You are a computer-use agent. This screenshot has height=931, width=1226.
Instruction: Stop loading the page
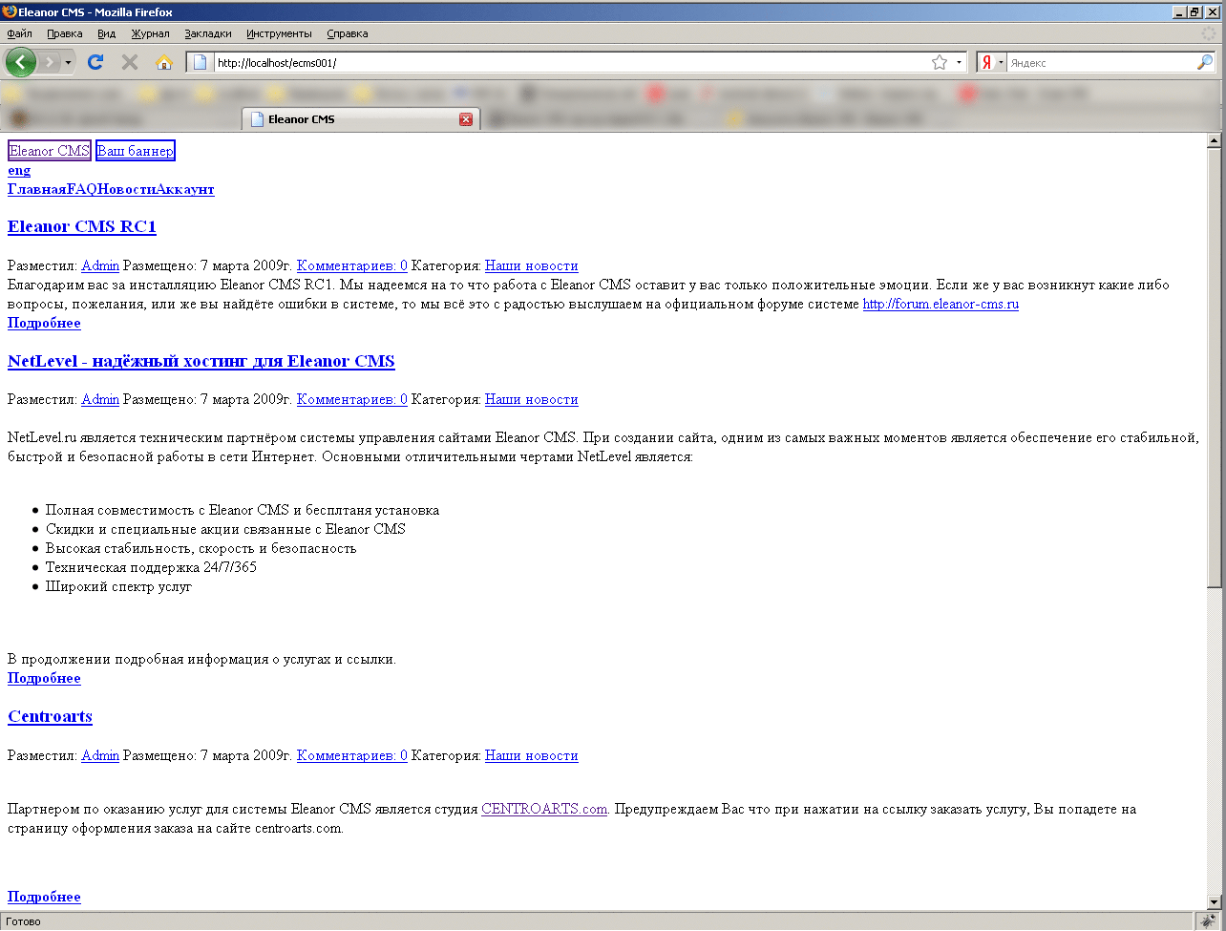point(130,62)
